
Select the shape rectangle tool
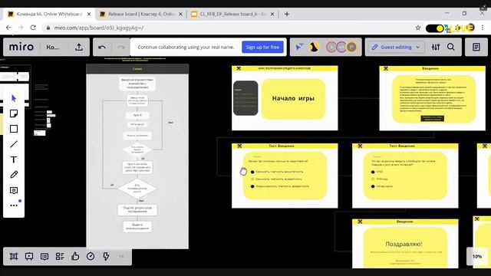[14, 129]
